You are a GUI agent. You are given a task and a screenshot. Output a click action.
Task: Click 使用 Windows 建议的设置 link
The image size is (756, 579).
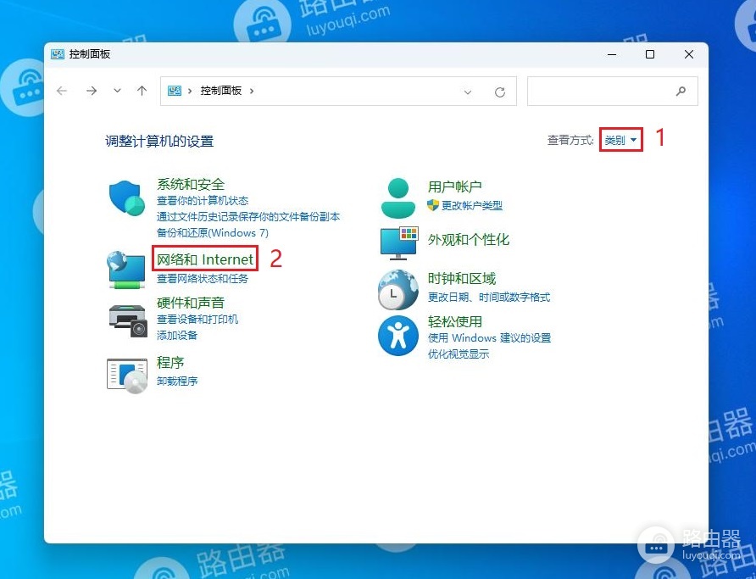489,338
